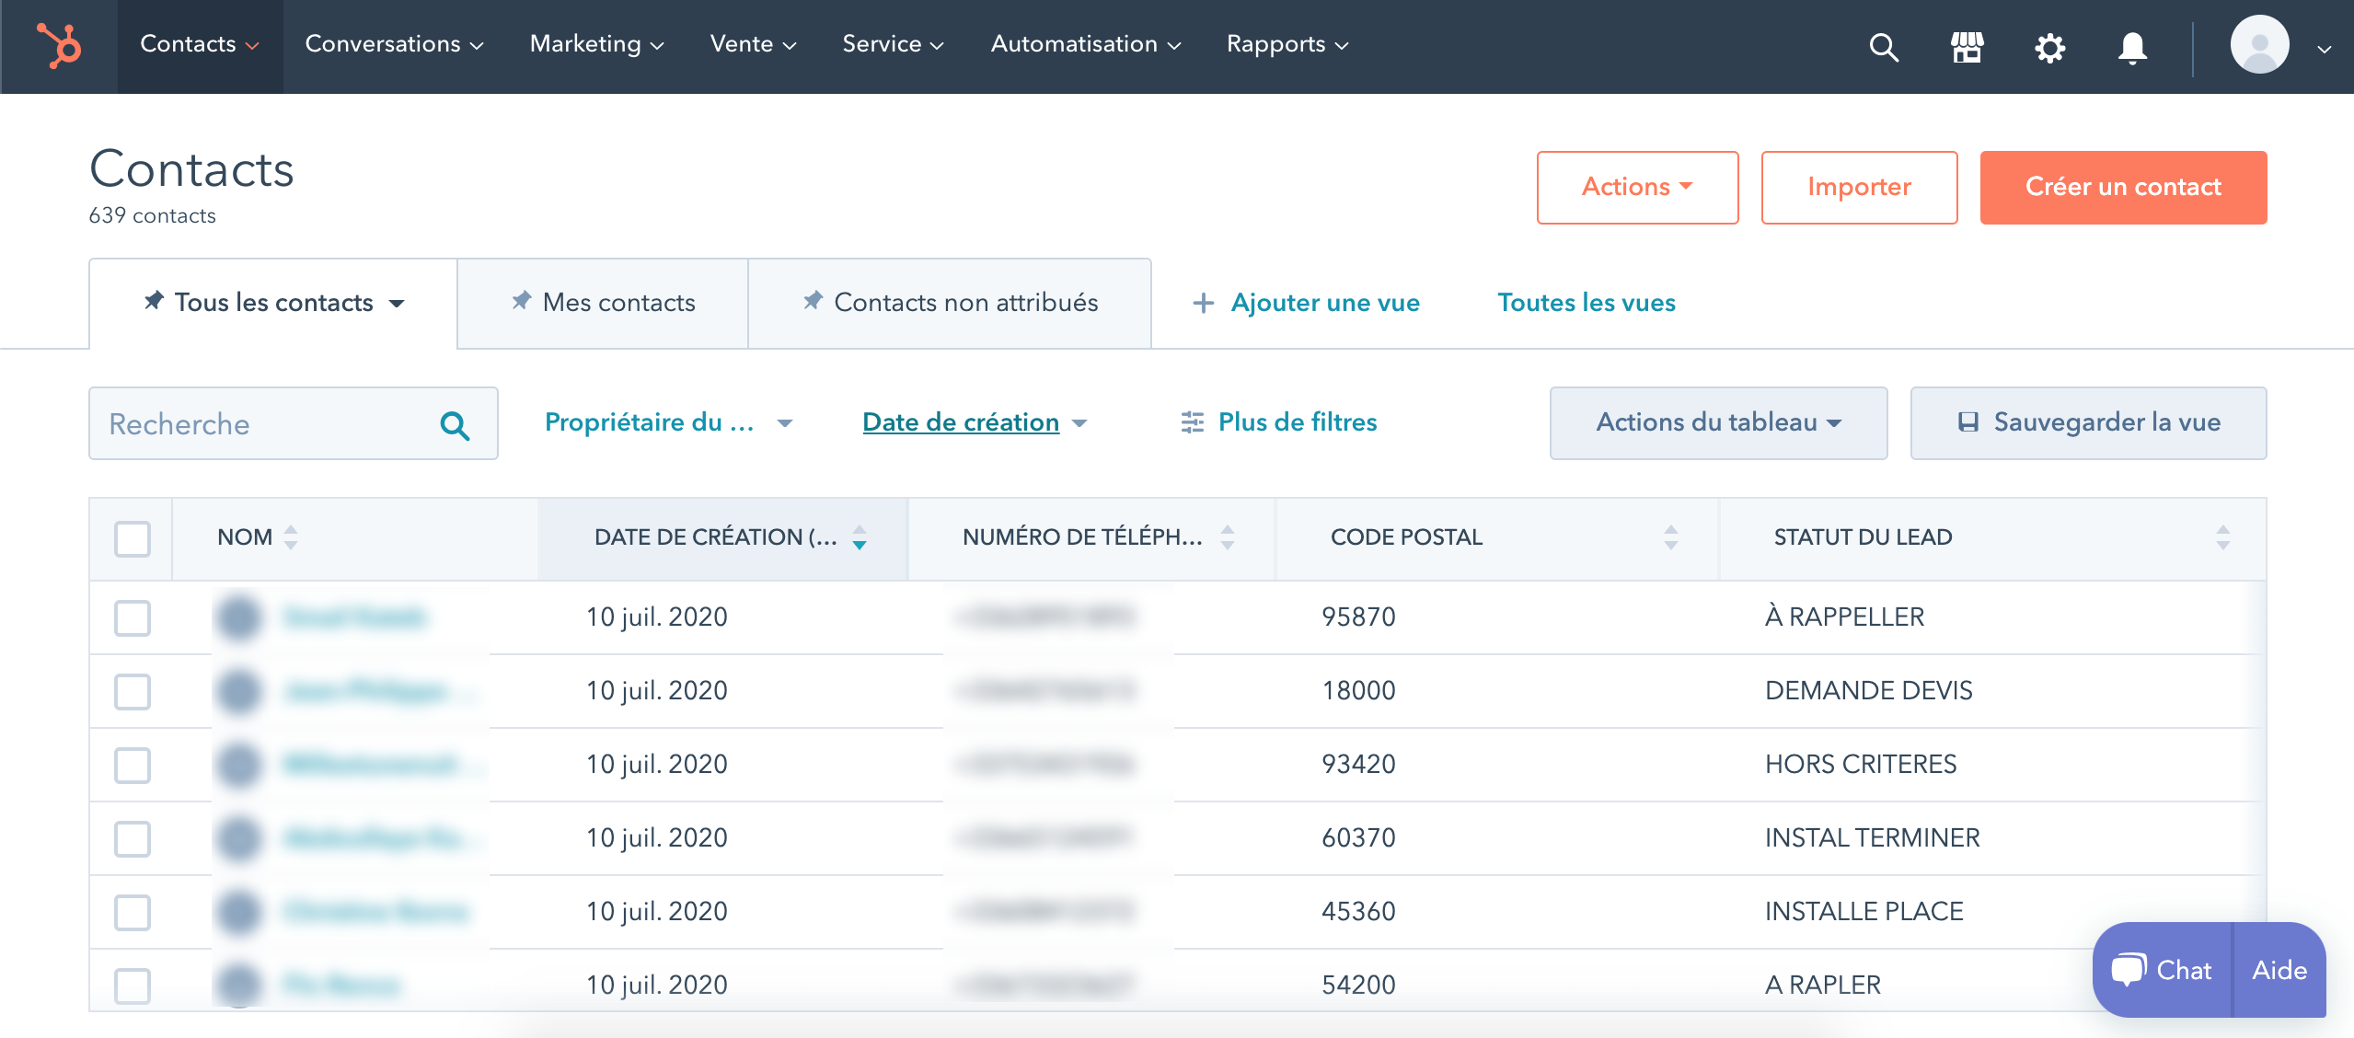
Task: Click the marketplace/apps grid icon
Action: [x=1967, y=45]
